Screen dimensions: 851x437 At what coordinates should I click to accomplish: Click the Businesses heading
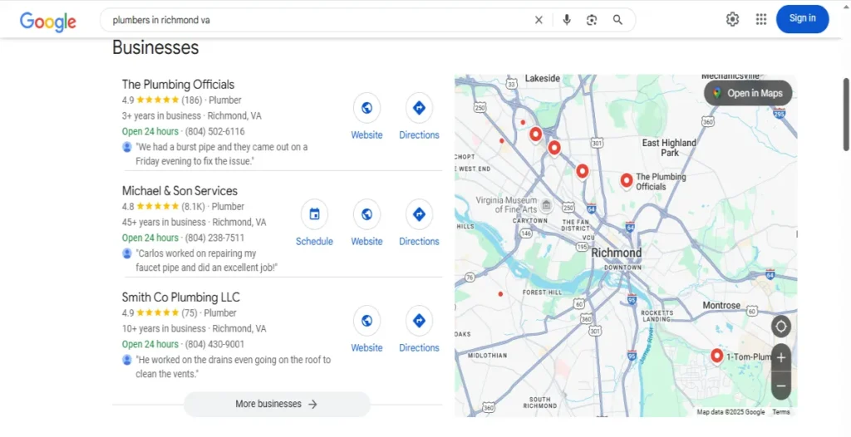coord(155,48)
